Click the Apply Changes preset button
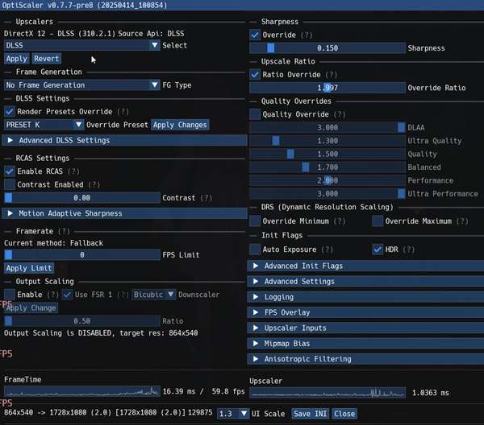 180,125
